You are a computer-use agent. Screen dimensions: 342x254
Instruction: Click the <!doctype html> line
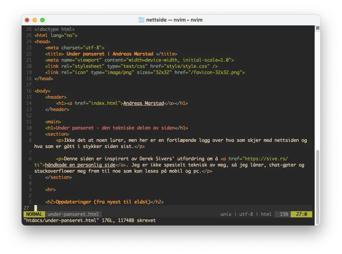[x=54, y=29]
